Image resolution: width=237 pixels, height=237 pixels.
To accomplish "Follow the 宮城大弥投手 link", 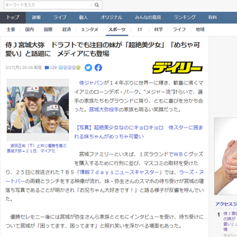I will (x=104, y=109).
